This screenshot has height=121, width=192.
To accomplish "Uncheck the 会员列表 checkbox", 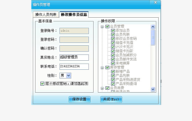I will tap(113, 35).
